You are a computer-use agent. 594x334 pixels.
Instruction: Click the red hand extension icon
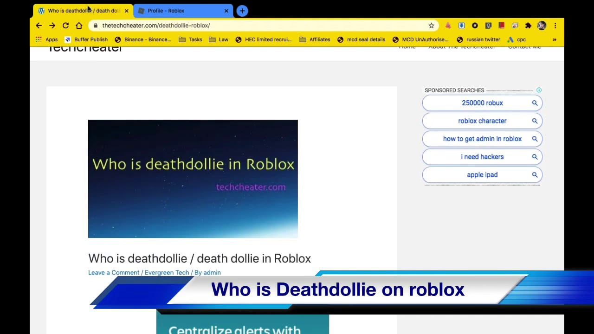pyautogui.click(x=448, y=26)
